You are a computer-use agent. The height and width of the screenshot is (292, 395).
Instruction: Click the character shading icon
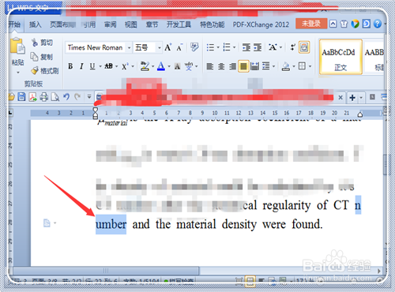click(x=178, y=66)
